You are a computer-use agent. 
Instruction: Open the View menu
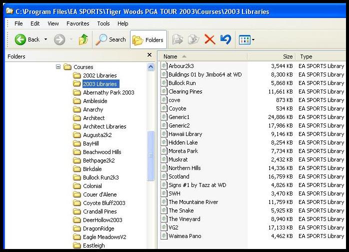[x=53, y=23]
